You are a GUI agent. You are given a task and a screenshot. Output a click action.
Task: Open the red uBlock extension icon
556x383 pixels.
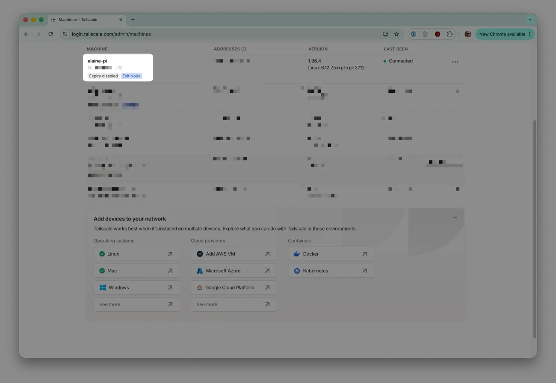click(x=438, y=34)
